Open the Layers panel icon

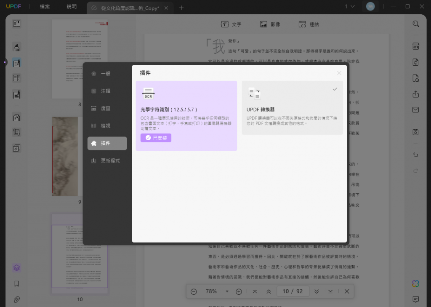tap(16, 268)
